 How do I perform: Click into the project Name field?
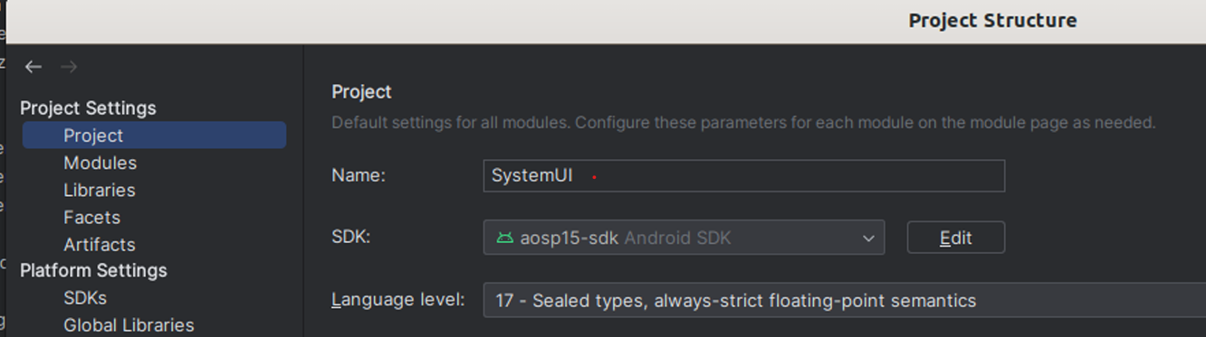pyautogui.click(x=744, y=175)
